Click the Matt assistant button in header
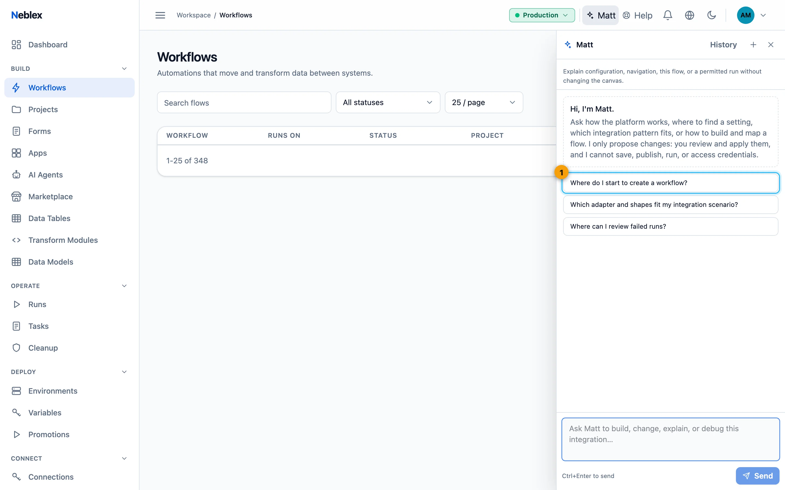785x490 pixels. click(x=600, y=15)
